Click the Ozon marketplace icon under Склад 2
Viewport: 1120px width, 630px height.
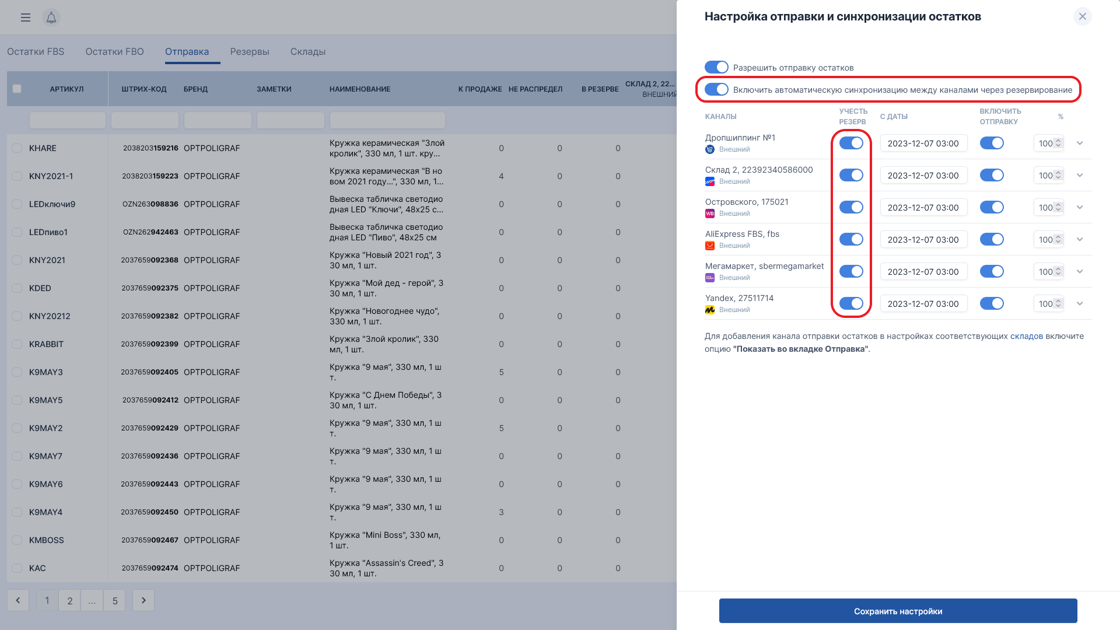710,181
